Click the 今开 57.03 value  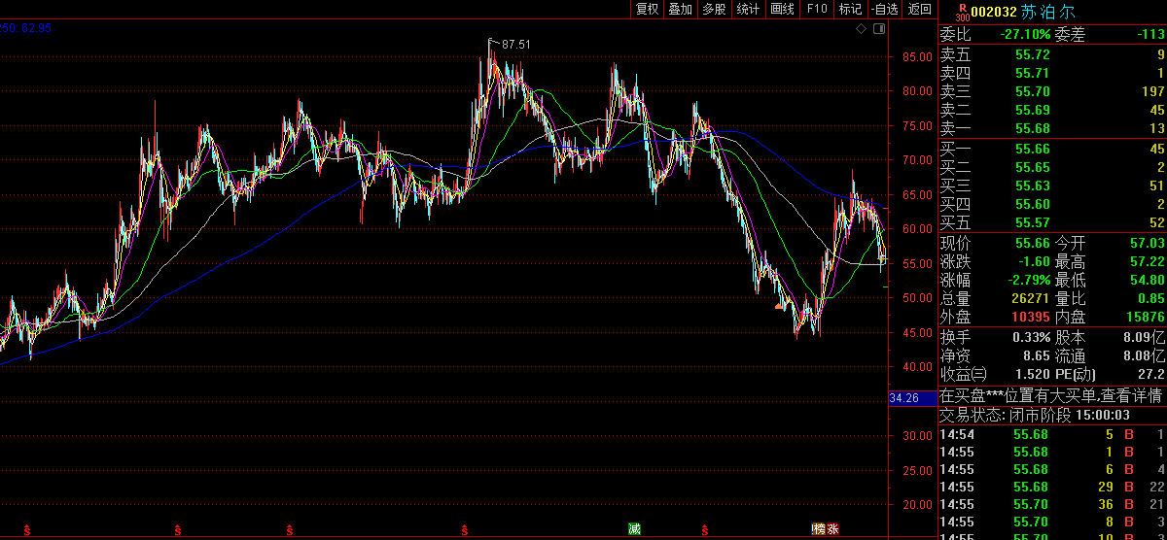click(1147, 243)
